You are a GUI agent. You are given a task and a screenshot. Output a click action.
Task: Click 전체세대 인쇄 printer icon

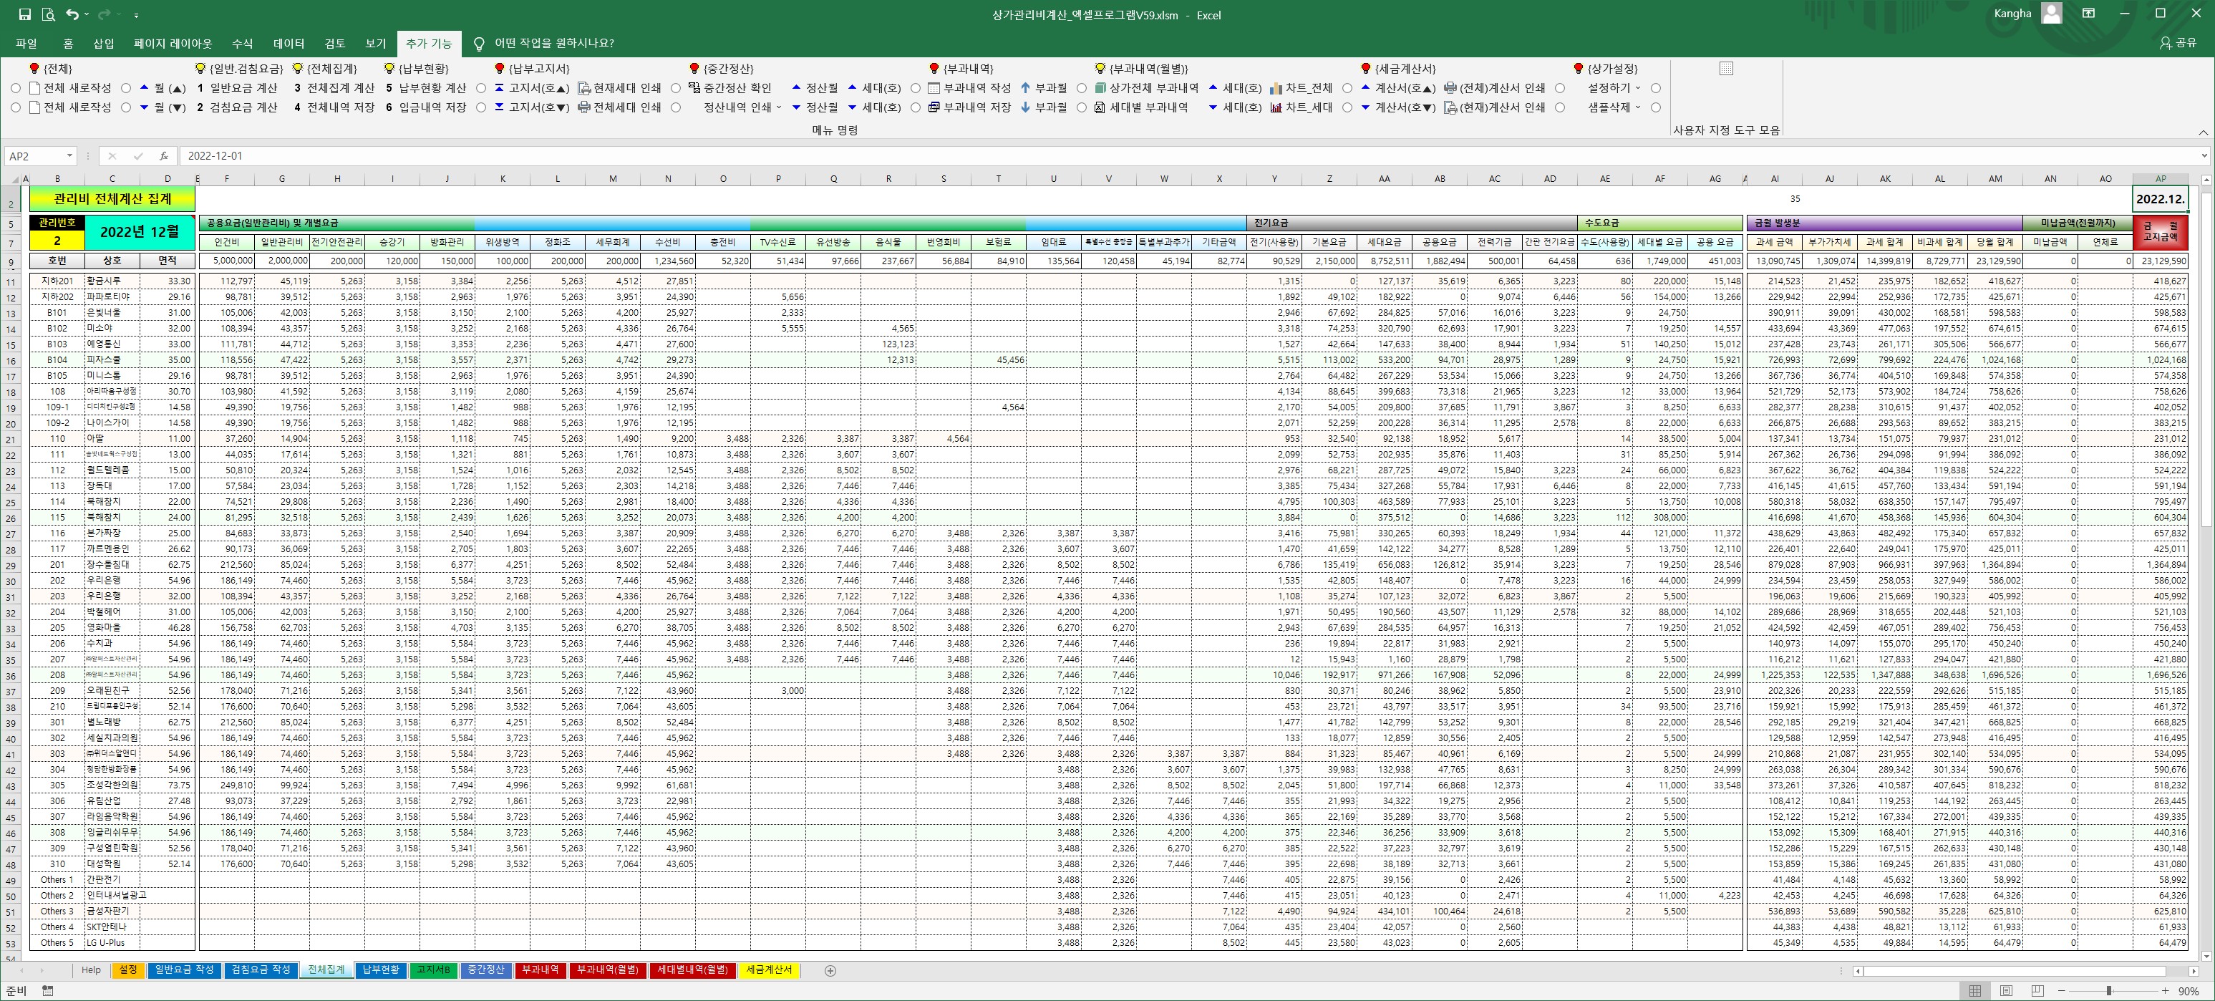[584, 107]
